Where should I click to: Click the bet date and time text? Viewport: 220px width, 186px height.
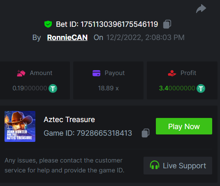tap(145, 38)
